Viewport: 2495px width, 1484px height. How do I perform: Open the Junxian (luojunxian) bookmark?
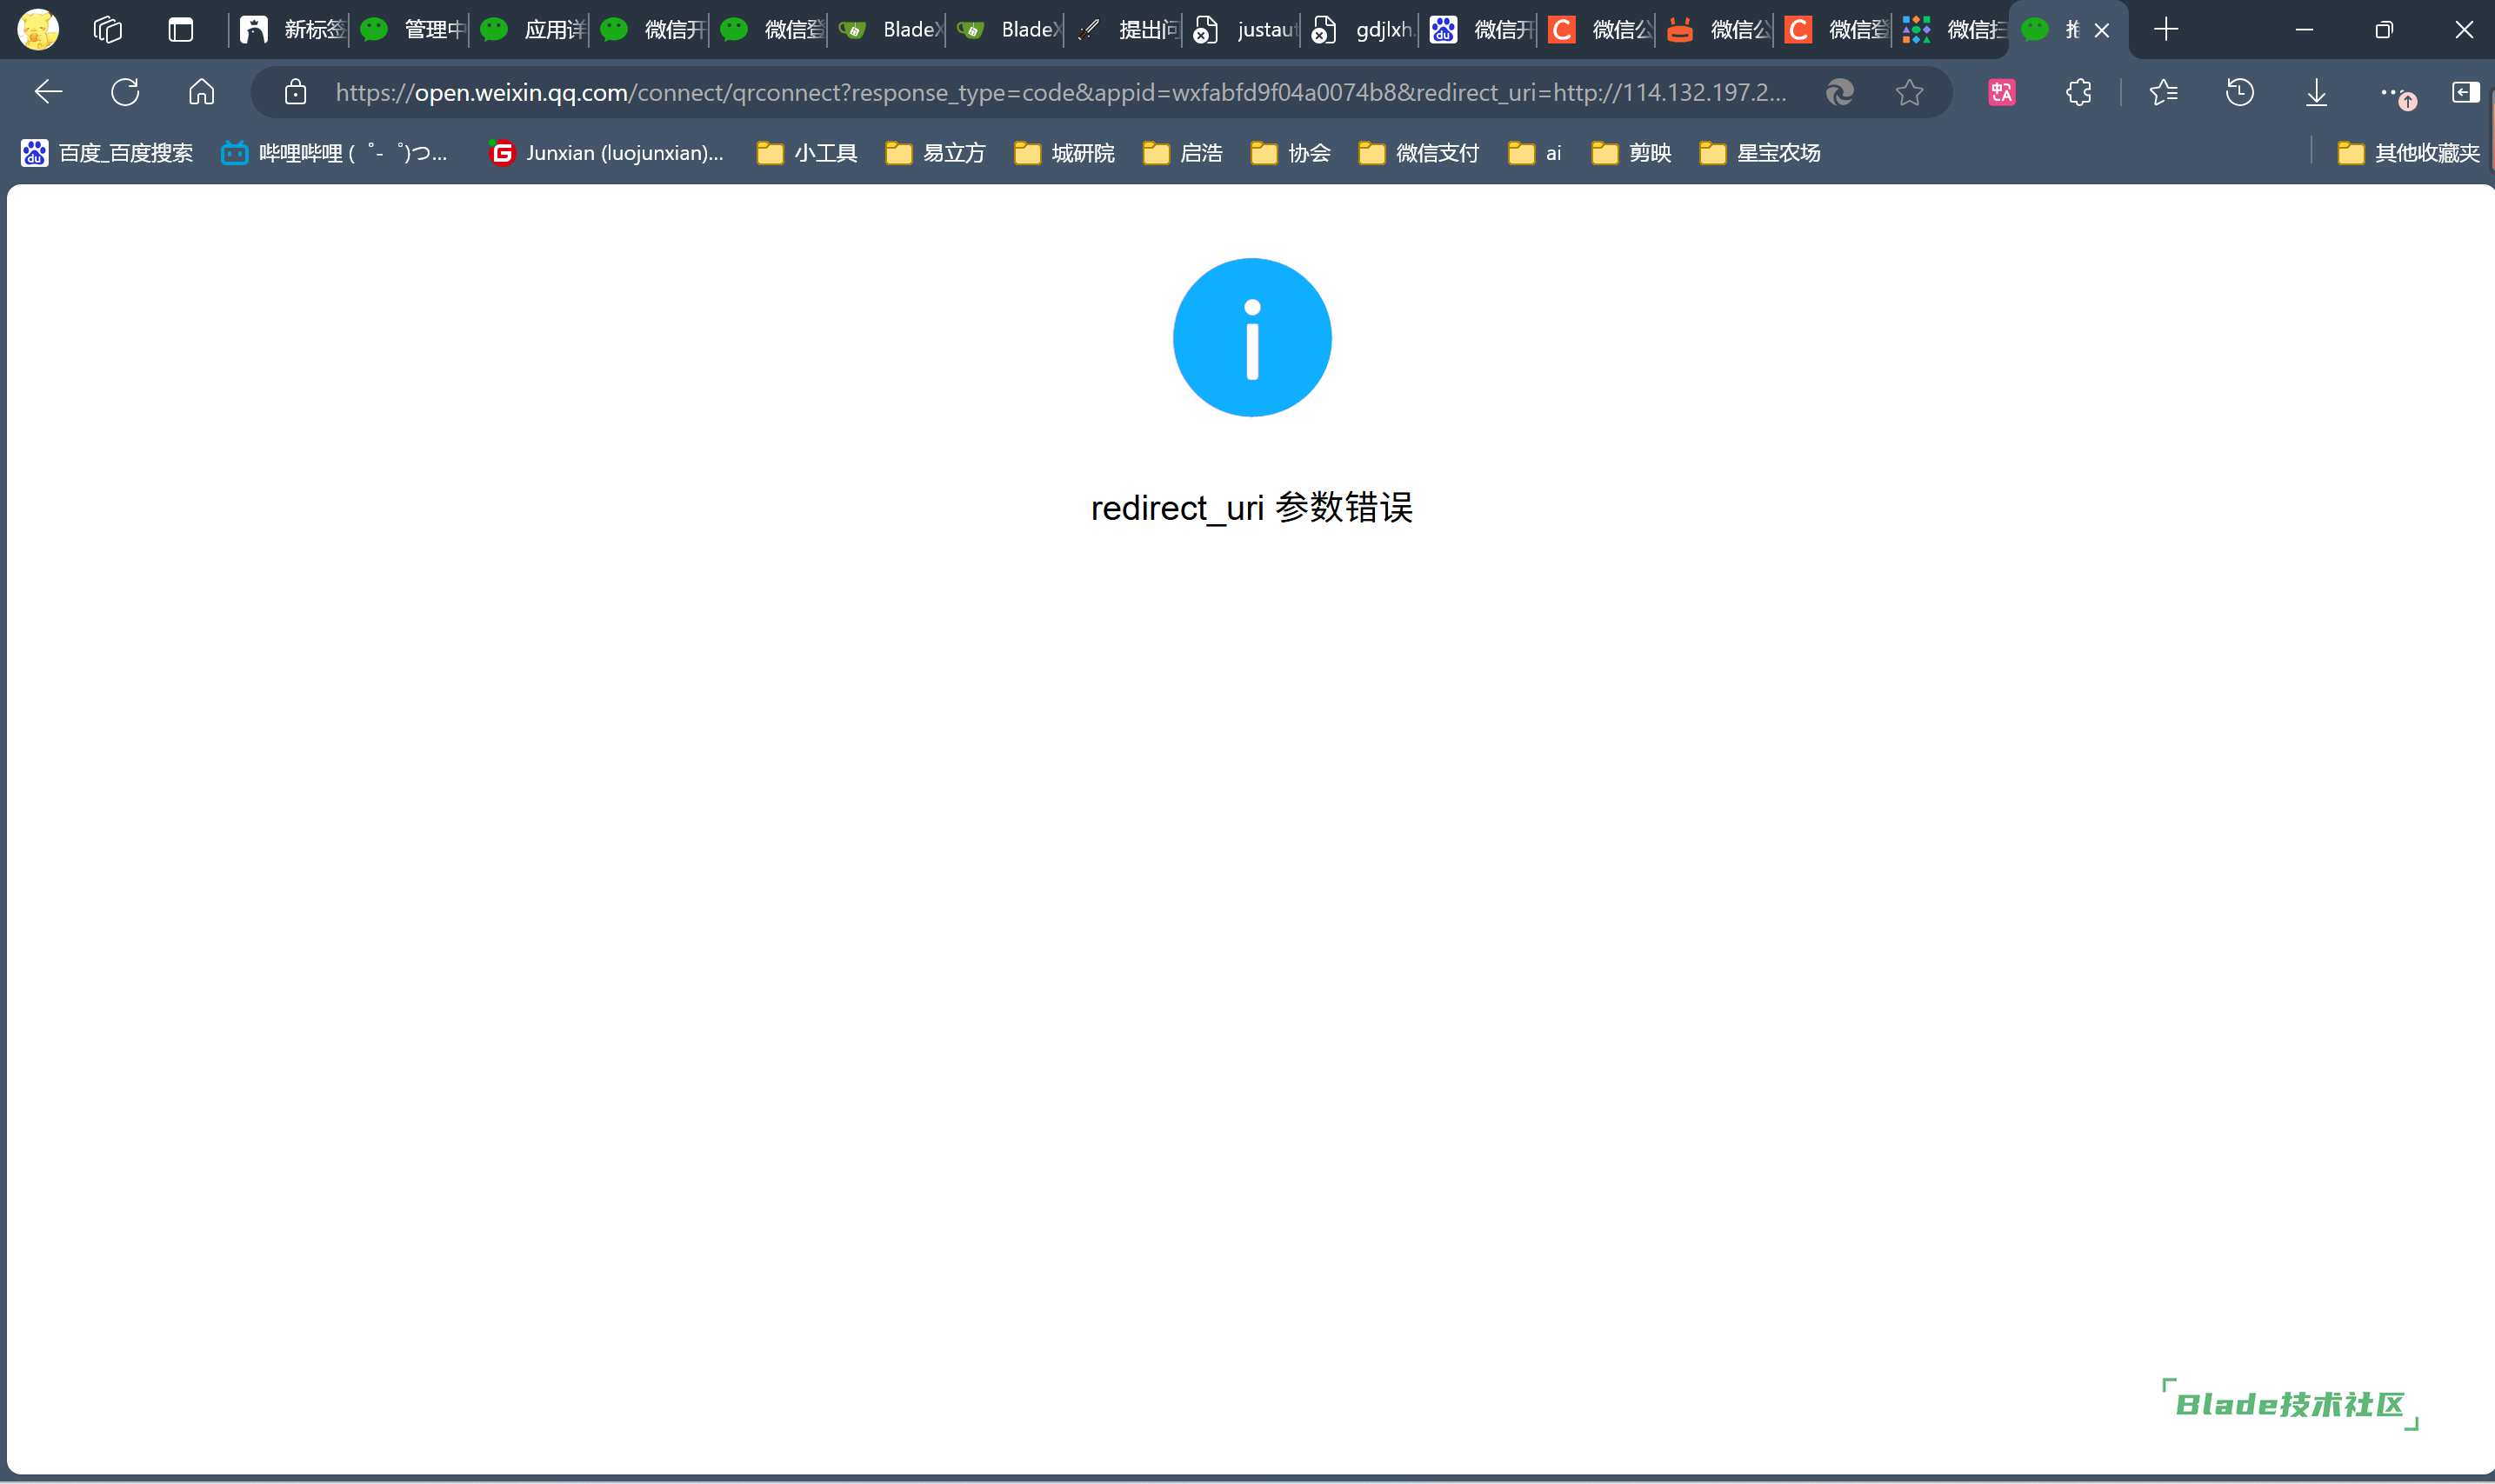pos(606,153)
